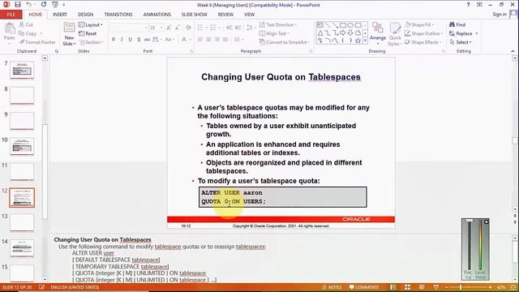Switch to the SLIDE SHOW ribbon tab
This screenshot has width=519, height=292.
click(195, 15)
